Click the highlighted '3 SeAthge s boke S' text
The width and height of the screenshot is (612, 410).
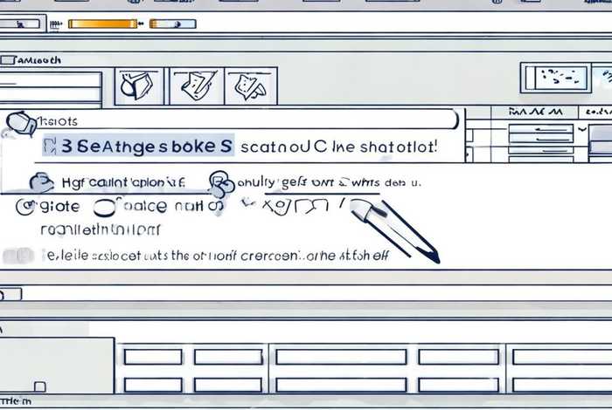click(x=137, y=146)
